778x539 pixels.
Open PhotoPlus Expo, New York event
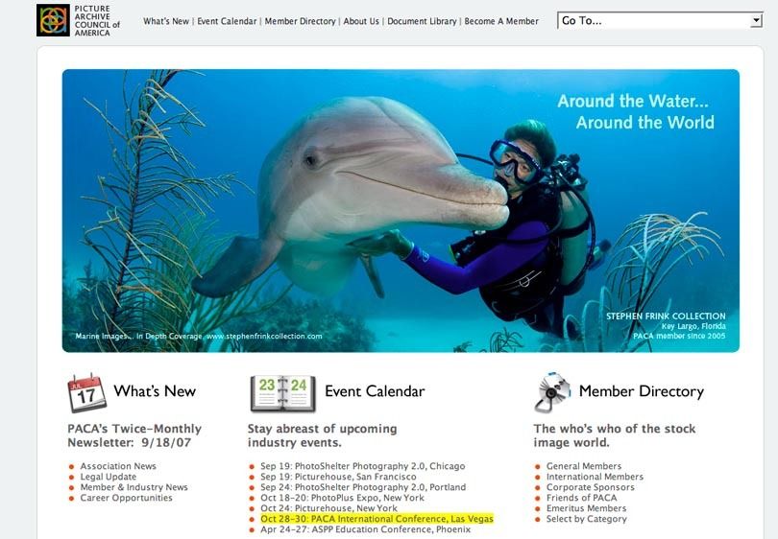tap(342, 498)
